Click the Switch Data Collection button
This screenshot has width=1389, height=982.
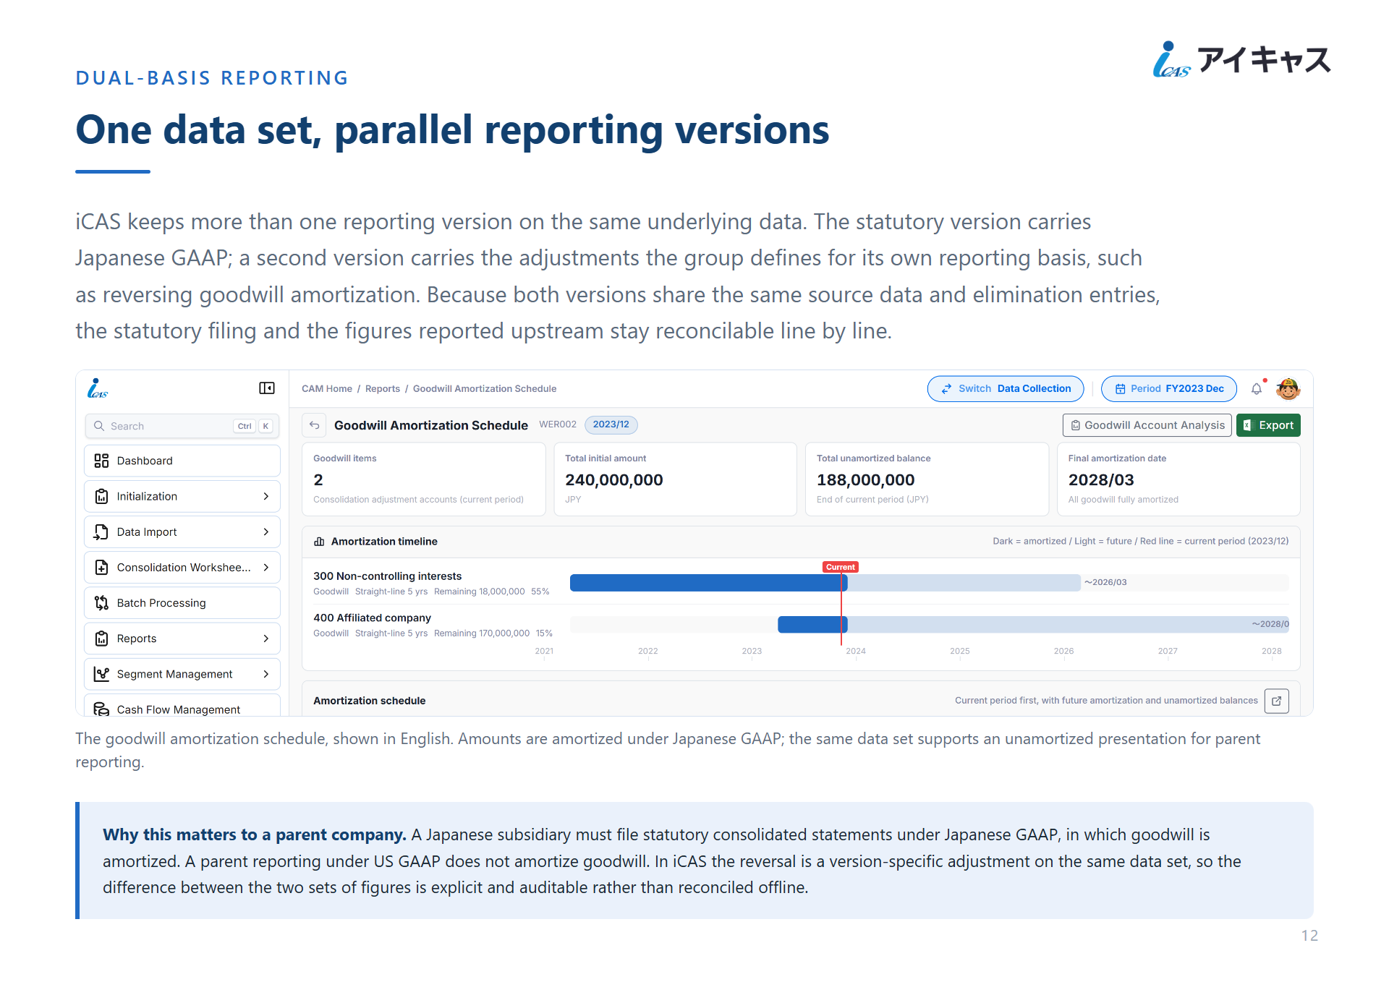click(x=1006, y=388)
